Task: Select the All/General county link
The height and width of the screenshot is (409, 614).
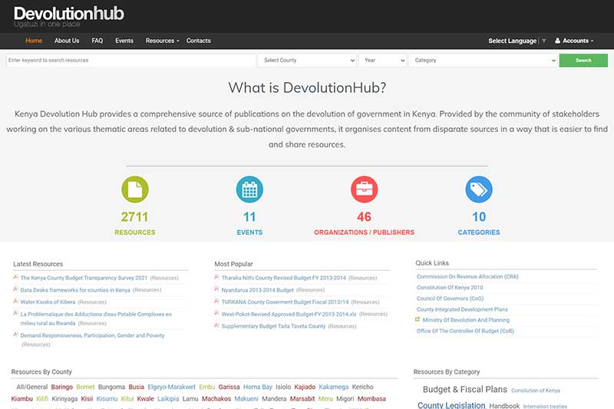Action: pyautogui.click(x=32, y=387)
